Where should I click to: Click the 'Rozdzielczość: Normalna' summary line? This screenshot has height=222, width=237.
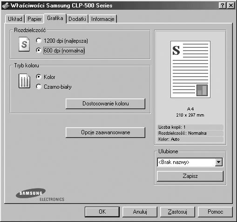point(190,133)
